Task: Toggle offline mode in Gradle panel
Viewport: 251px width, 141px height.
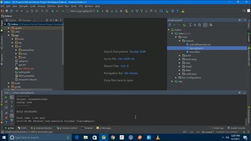Action: tap(205, 25)
